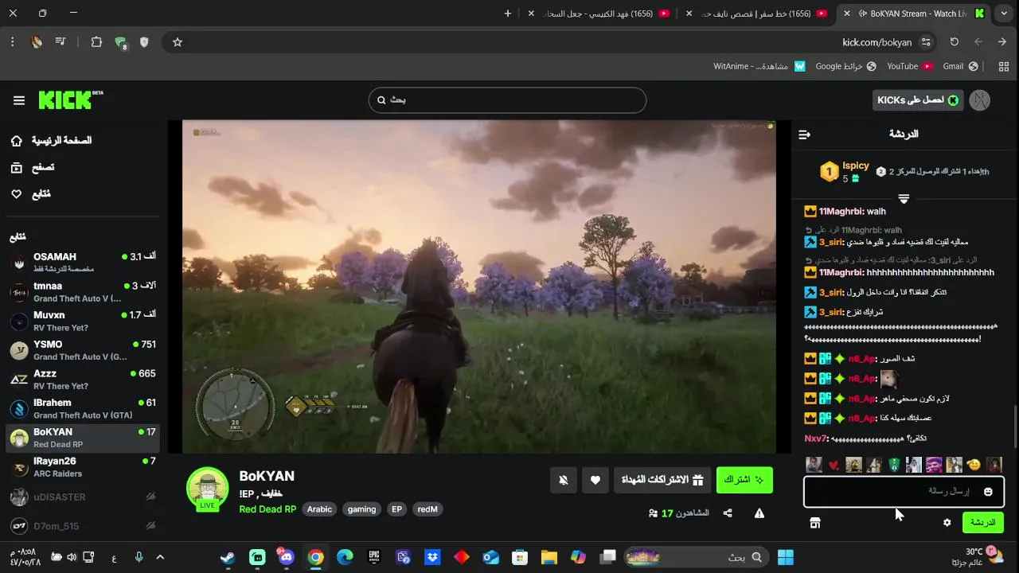This screenshot has height=573, width=1019.
Task: Select BoKYAN channel in sidebar
Action: [x=83, y=438]
